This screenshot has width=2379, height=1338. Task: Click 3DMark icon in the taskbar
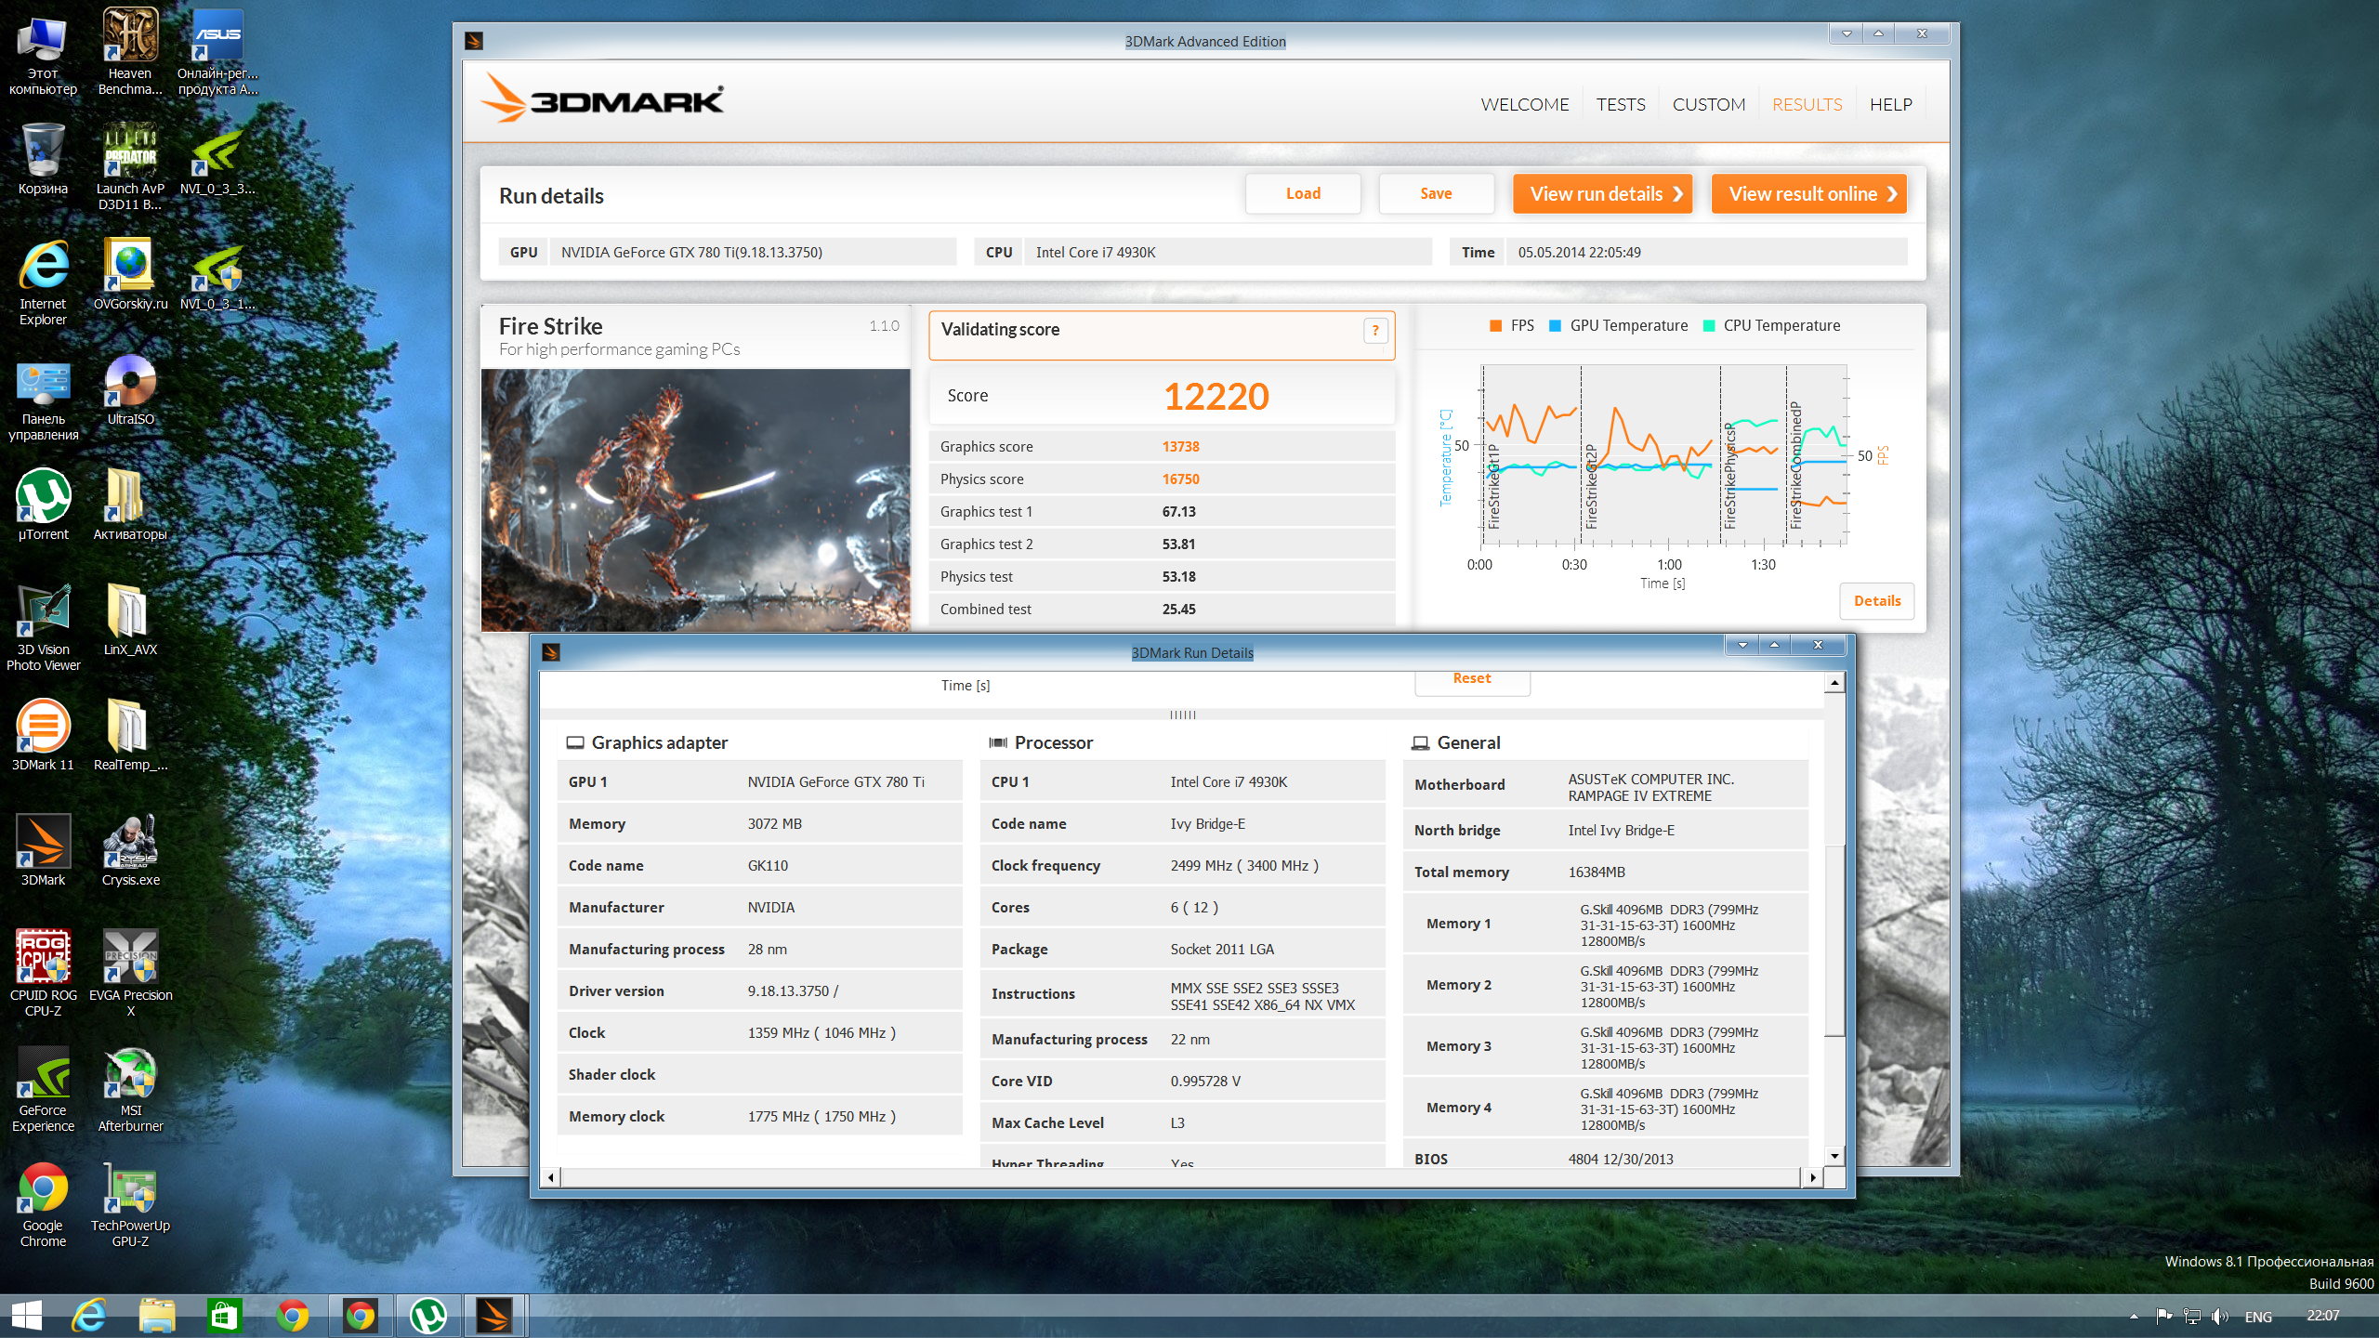coord(493,1316)
